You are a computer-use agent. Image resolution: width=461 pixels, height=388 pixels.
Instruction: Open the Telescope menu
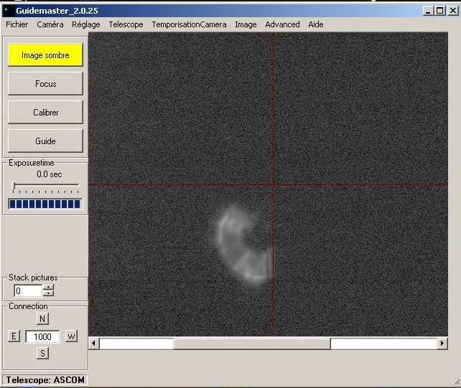(126, 24)
